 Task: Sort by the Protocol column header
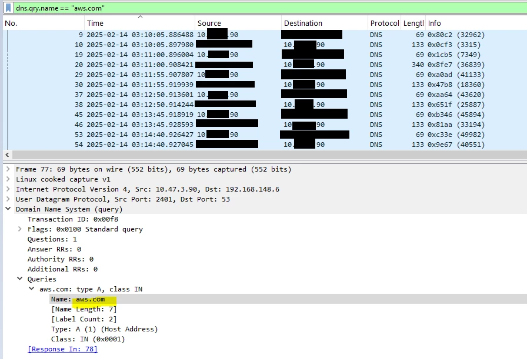(x=384, y=23)
